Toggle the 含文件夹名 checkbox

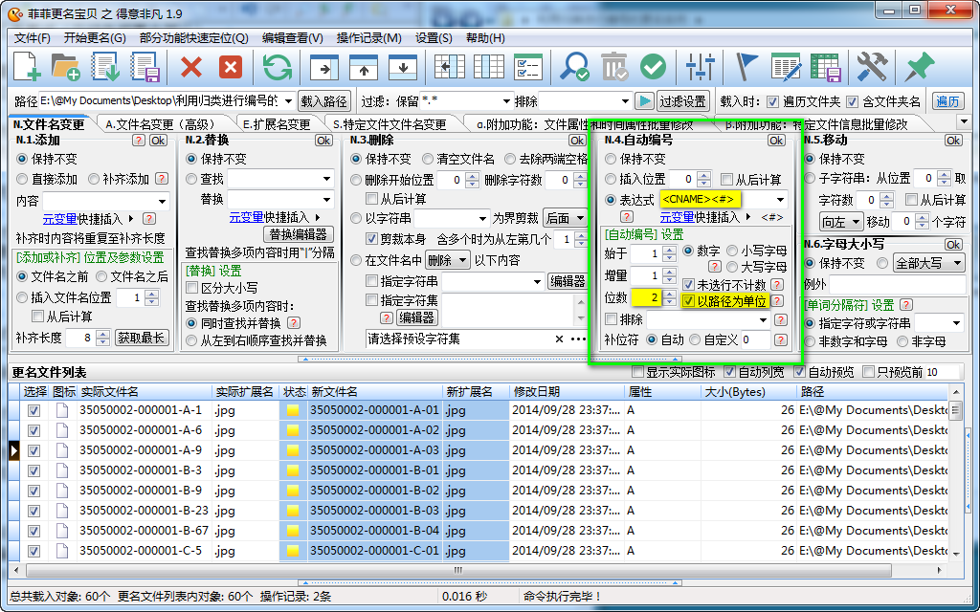click(853, 101)
